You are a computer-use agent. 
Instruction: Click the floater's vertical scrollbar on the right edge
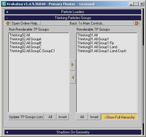tap(143, 72)
